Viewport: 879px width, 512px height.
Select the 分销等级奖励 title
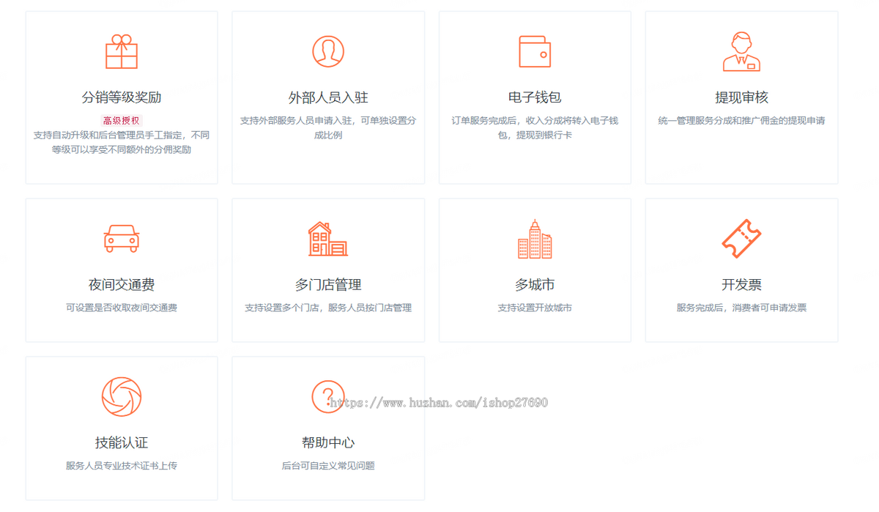click(122, 97)
